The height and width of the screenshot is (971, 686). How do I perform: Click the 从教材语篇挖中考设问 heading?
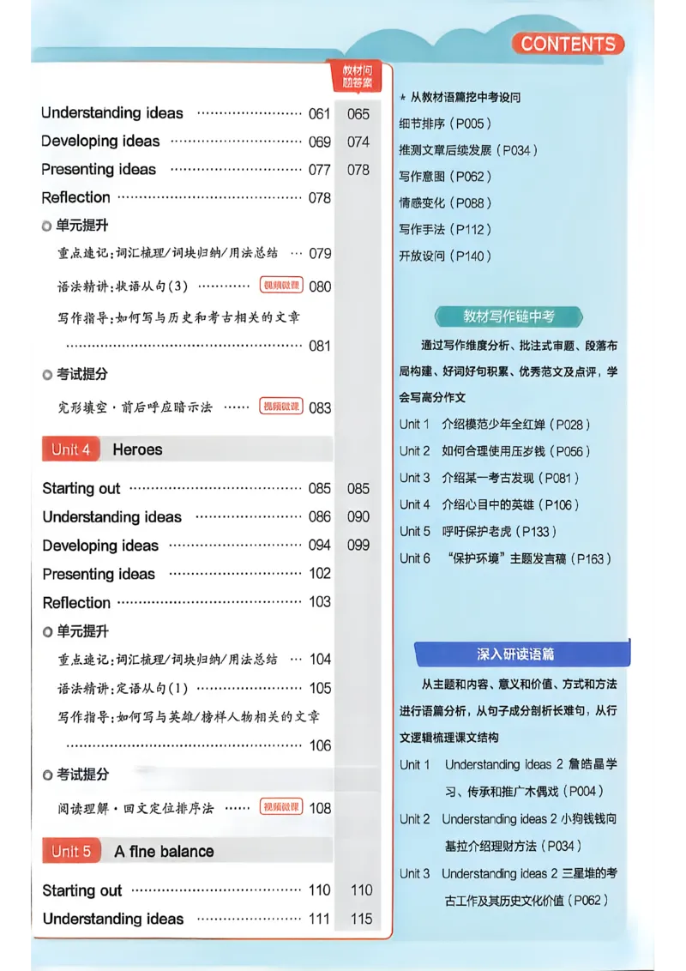click(x=460, y=97)
